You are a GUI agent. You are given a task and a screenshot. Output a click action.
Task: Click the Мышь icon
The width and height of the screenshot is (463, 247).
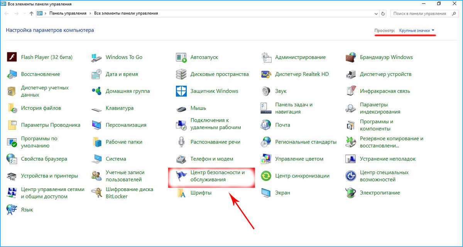(181, 108)
